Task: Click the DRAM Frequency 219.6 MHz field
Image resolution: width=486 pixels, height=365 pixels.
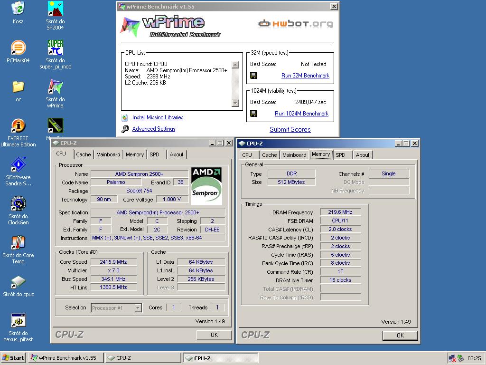Action: point(340,212)
